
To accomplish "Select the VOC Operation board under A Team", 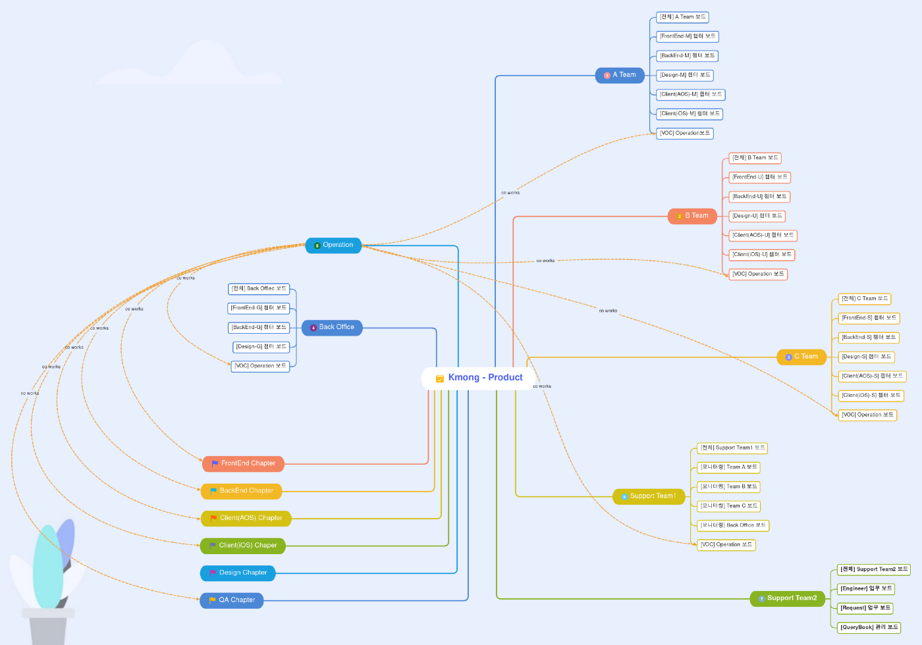I will click(x=685, y=134).
